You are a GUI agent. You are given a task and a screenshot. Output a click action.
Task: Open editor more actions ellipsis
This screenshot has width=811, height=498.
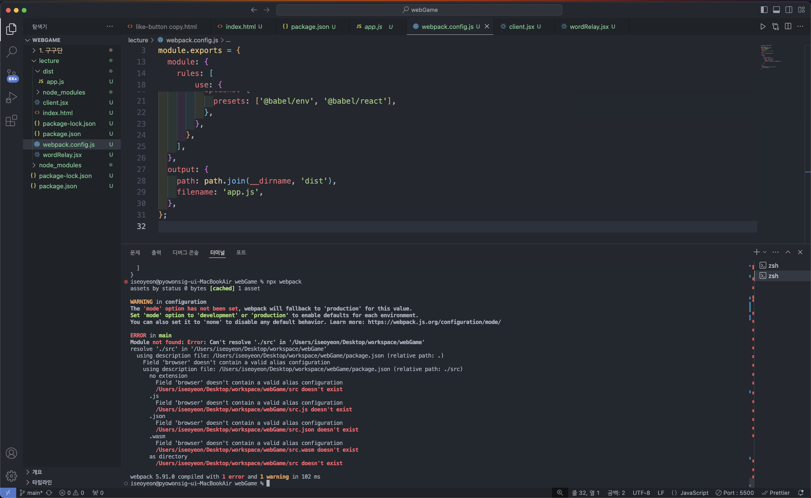click(800, 27)
